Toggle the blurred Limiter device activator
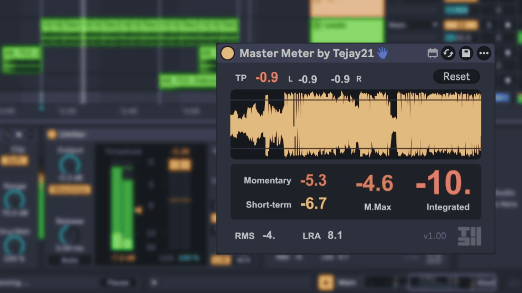This screenshot has height=293, width=522. click(52, 134)
